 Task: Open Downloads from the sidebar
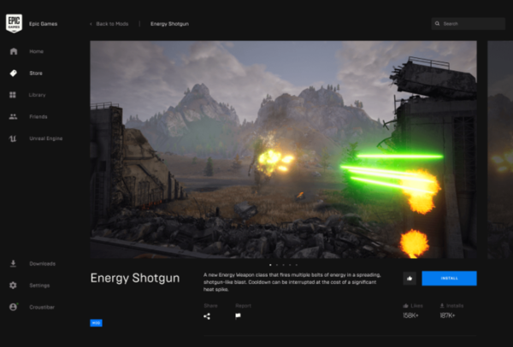pos(42,263)
